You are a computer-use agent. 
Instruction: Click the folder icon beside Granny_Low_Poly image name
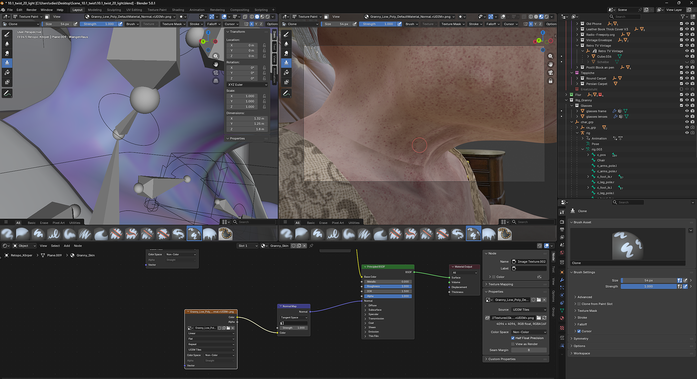point(539,300)
